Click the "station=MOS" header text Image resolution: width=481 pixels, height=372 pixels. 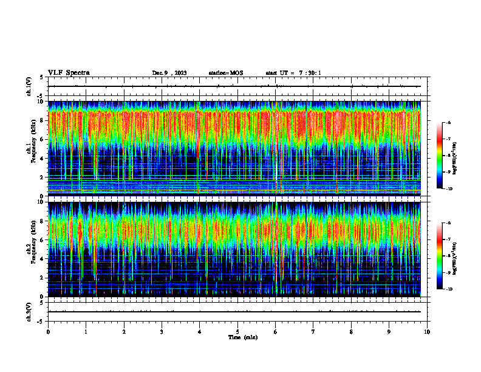(x=226, y=73)
